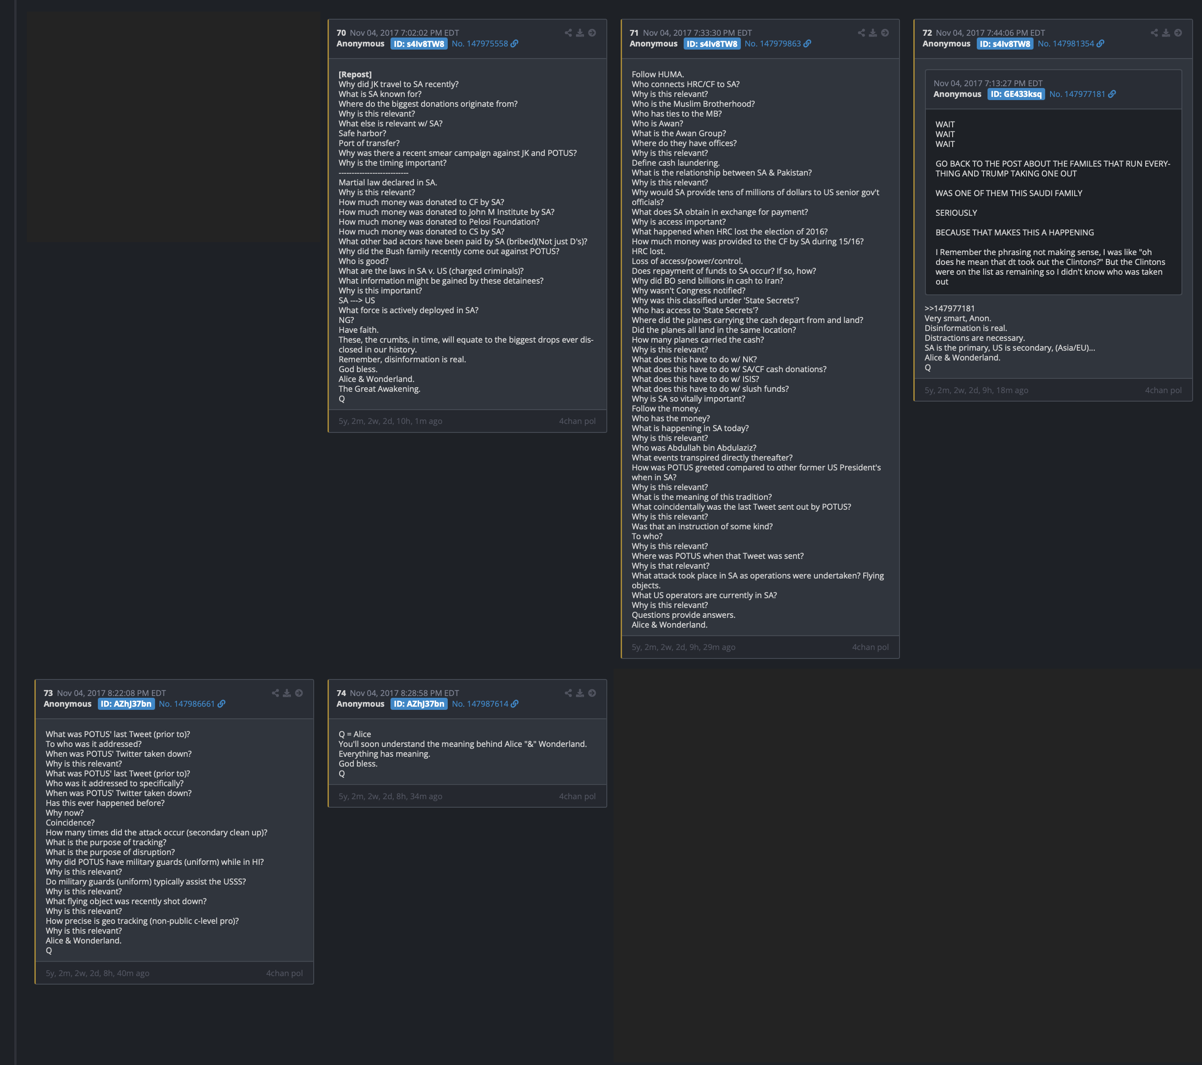
Task: Share post 71 using its share icon
Action: click(x=861, y=33)
